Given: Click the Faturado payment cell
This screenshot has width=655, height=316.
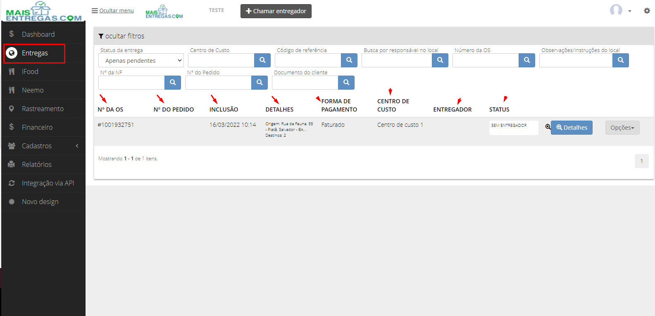Looking at the screenshot, I should coord(333,125).
